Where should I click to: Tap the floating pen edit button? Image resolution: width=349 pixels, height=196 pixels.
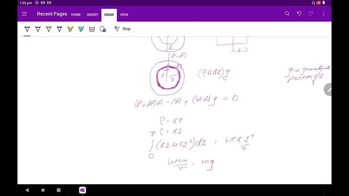coord(328,90)
